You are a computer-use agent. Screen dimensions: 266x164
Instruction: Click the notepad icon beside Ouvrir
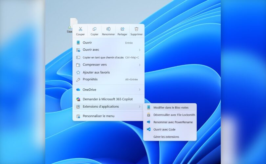click(x=78, y=42)
